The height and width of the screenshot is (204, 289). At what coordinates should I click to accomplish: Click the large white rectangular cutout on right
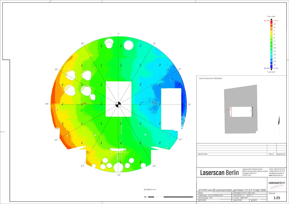pos(171,109)
